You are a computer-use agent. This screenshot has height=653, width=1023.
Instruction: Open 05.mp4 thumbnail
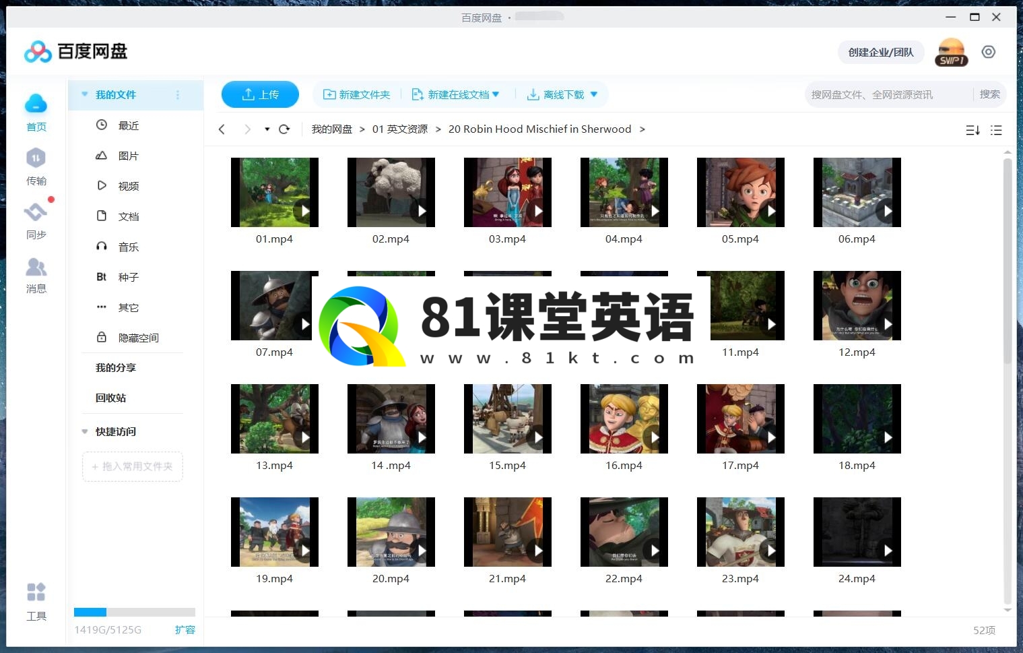pos(741,192)
